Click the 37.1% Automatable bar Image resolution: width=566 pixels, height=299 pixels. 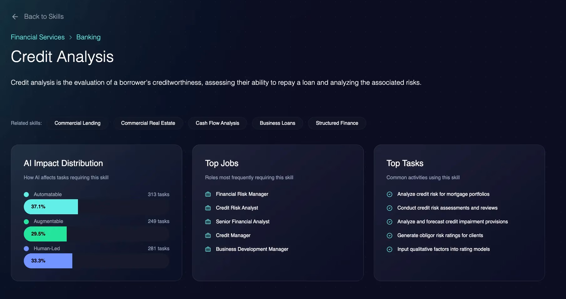click(x=51, y=207)
